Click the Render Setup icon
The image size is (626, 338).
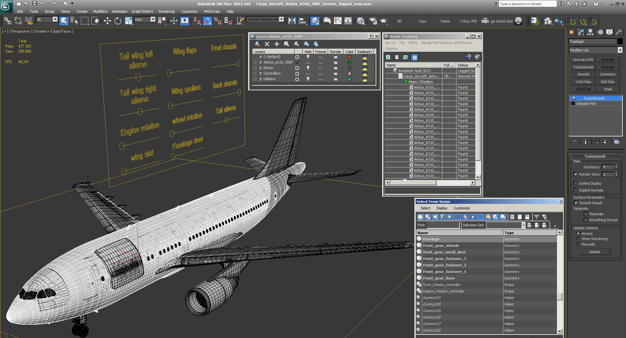click(373, 20)
